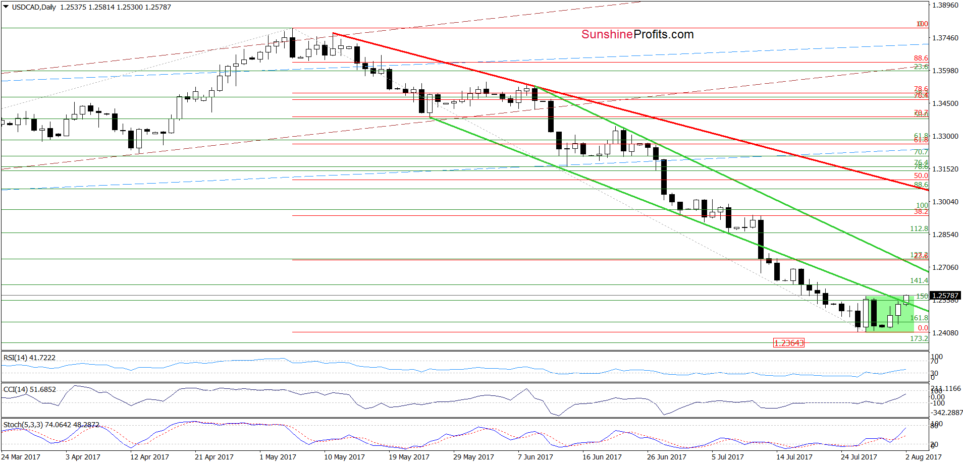The height and width of the screenshot is (464, 963).
Task: Click the 3 Apr 2017 date label
Action: pyautogui.click(x=83, y=457)
